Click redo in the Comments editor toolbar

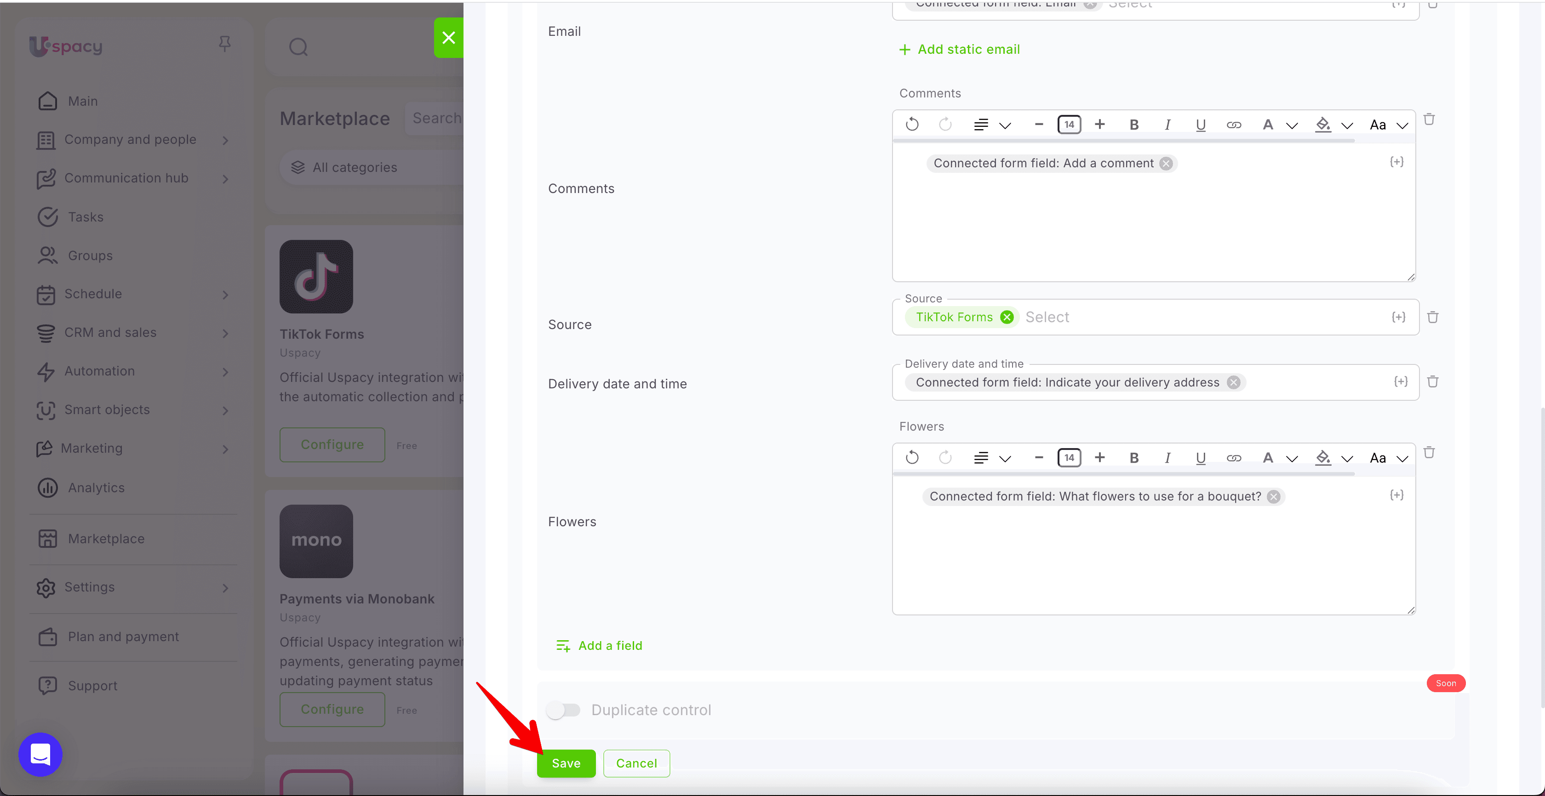(945, 124)
